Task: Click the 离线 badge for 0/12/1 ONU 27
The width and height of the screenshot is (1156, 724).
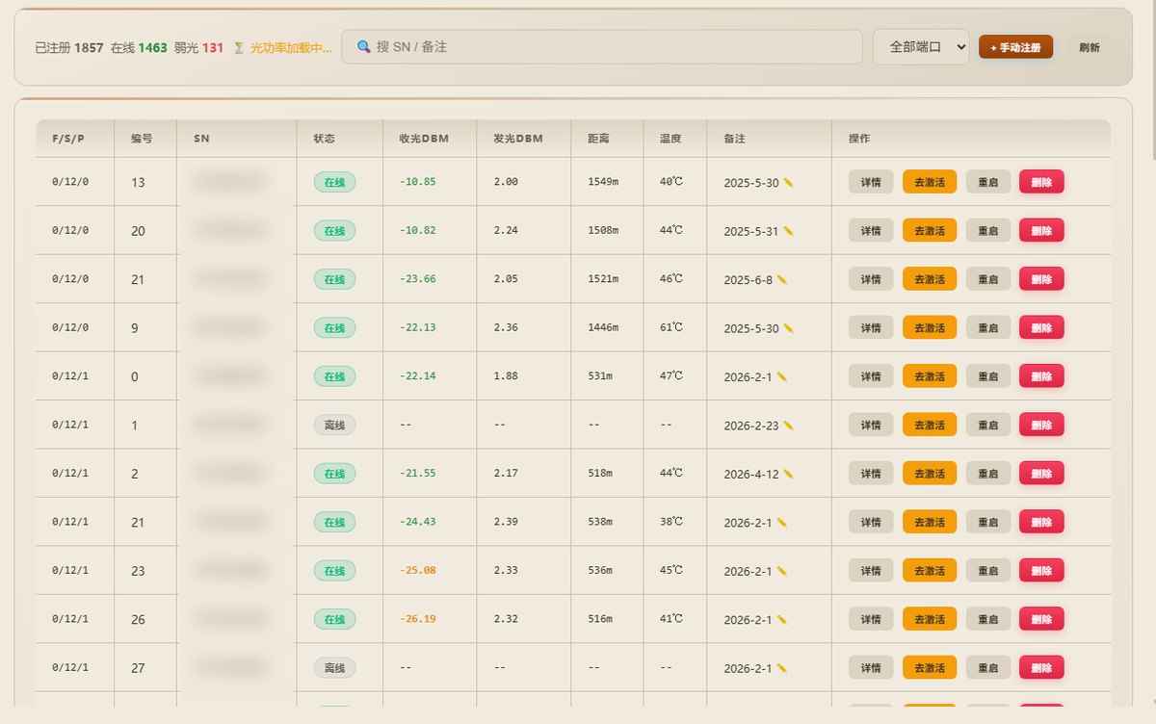Action: pos(334,668)
